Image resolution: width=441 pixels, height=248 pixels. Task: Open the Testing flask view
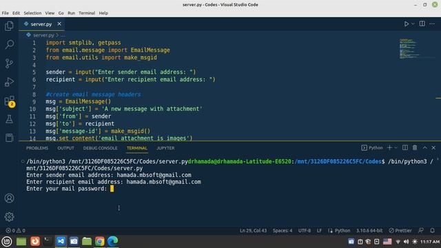pos(9,119)
